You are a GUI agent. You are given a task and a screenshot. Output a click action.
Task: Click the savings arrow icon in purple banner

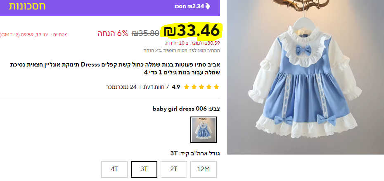(x=207, y=6)
